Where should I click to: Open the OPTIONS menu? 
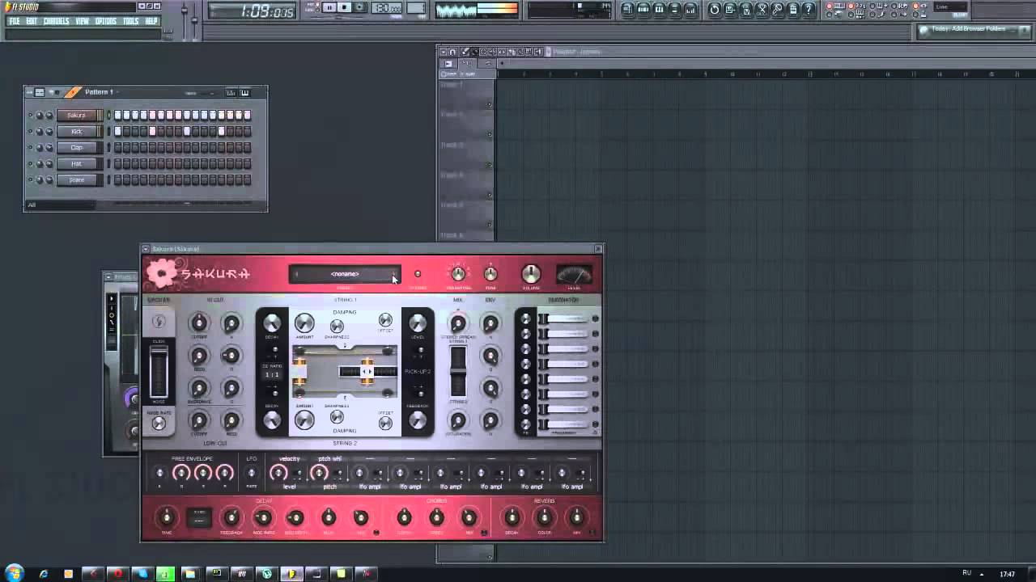106,21
